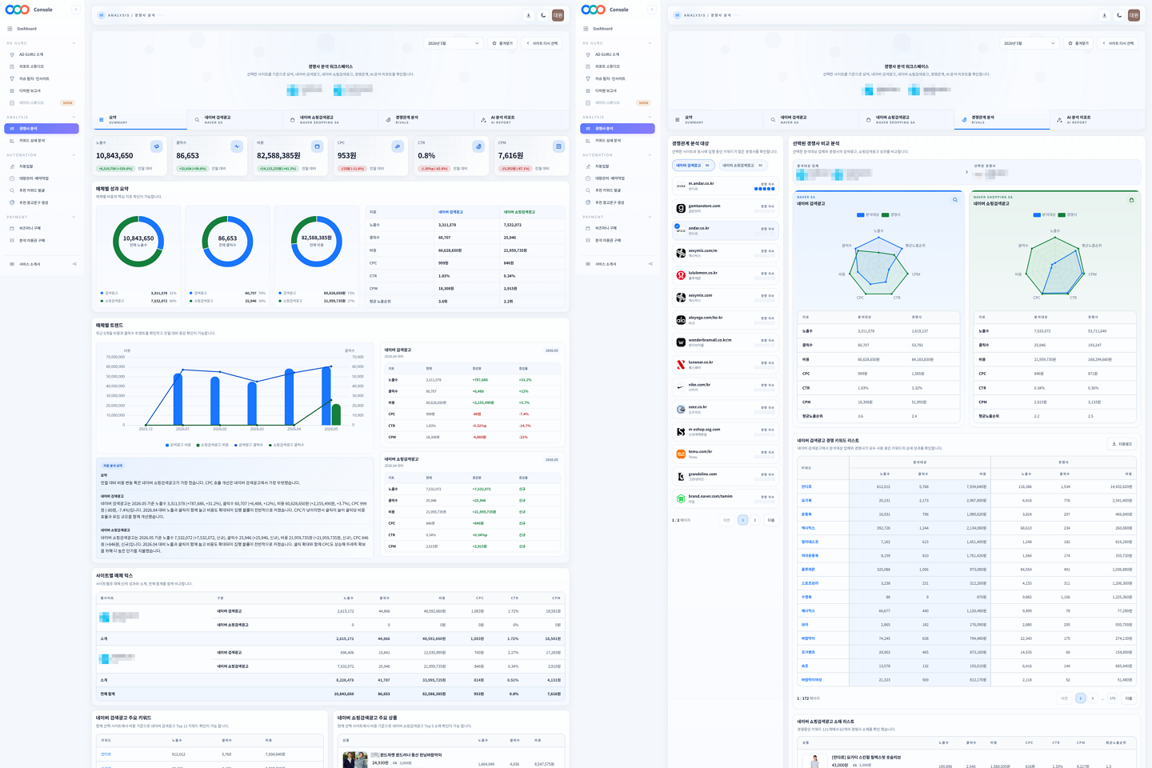Click 사이트 다시 선택 in the Rivals screen
This screenshot has width=1152, height=768.
click(x=1119, y=43)
